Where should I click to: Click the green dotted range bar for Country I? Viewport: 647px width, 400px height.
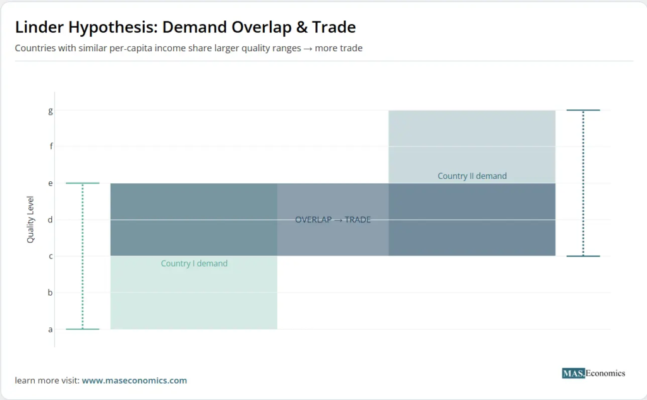click(83, 256)
